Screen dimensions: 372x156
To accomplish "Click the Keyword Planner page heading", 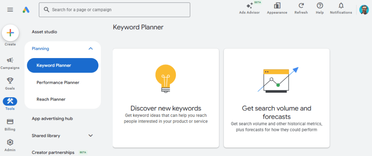I will point(138,27).
